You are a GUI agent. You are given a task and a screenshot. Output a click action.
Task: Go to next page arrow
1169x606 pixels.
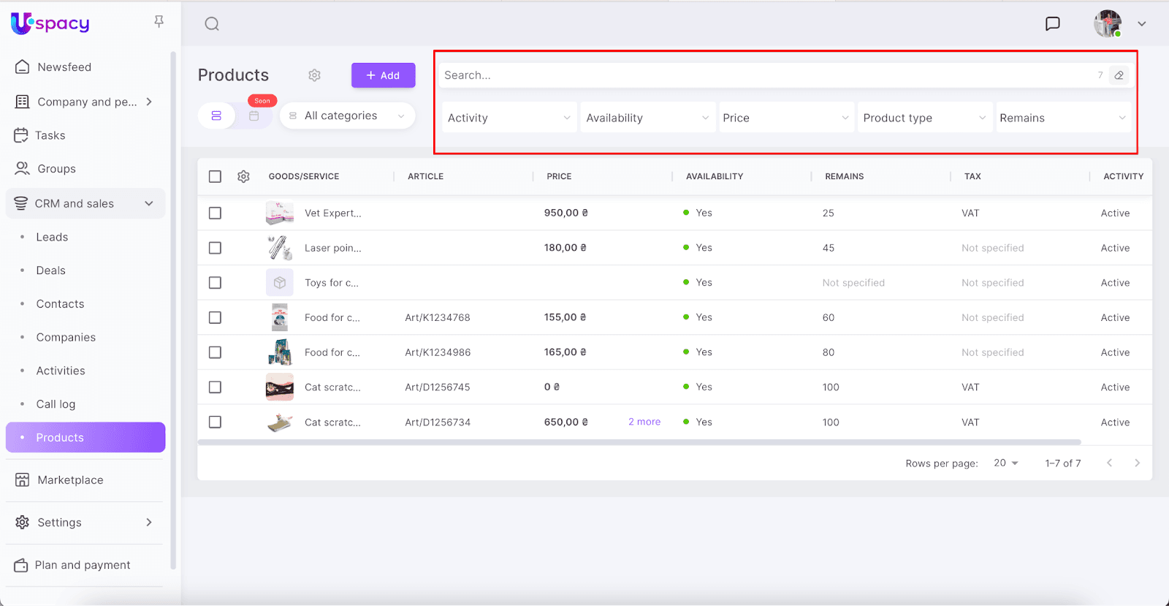click(1137, 463)
